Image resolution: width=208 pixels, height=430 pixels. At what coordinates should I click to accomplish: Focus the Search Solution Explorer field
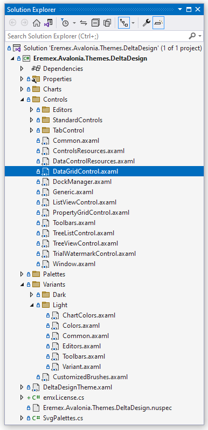[x=97, y=36]
